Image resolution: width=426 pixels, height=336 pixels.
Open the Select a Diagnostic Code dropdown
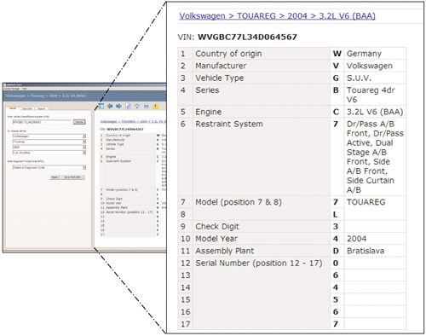[x=49, y=167]
